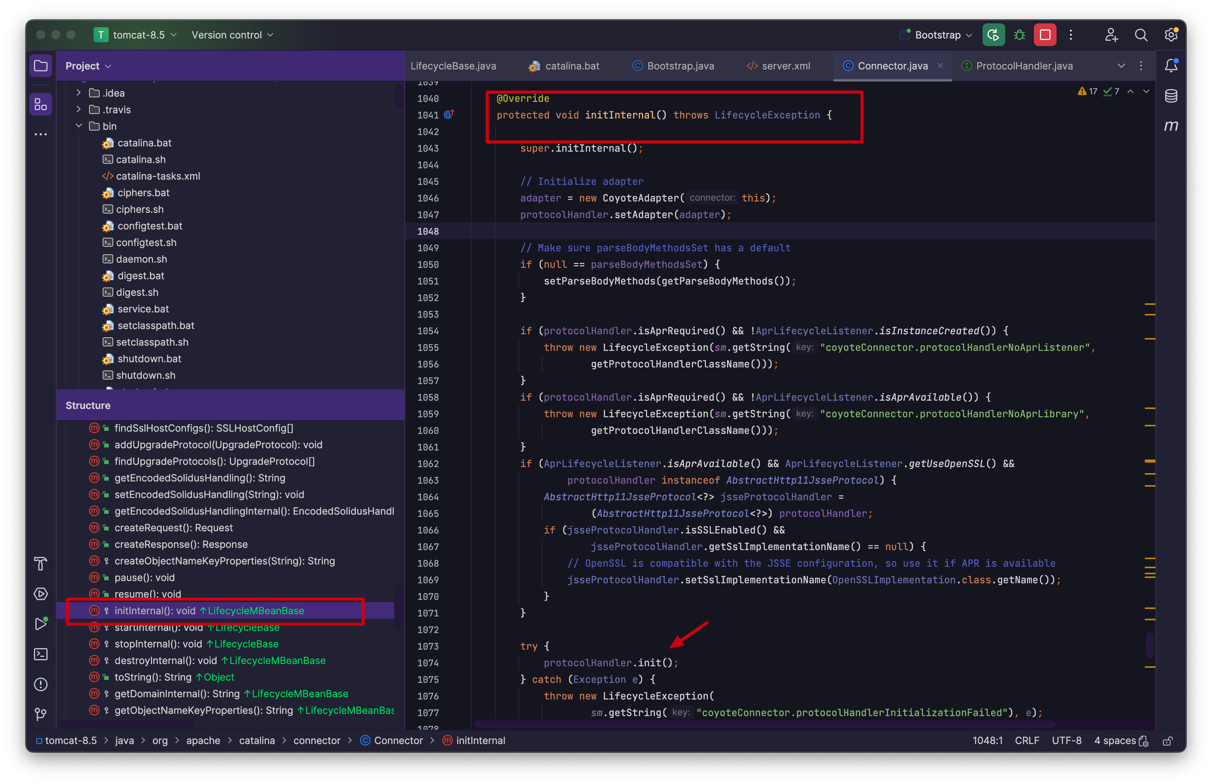
Task: Open the Git branch tool window
Action: pos(41,714)
